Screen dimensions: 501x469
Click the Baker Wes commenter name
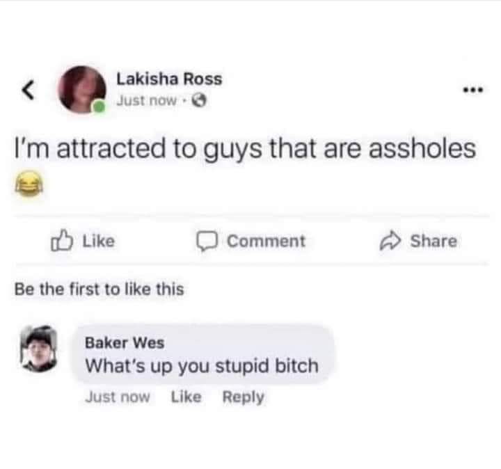click(x=125, y=343)
